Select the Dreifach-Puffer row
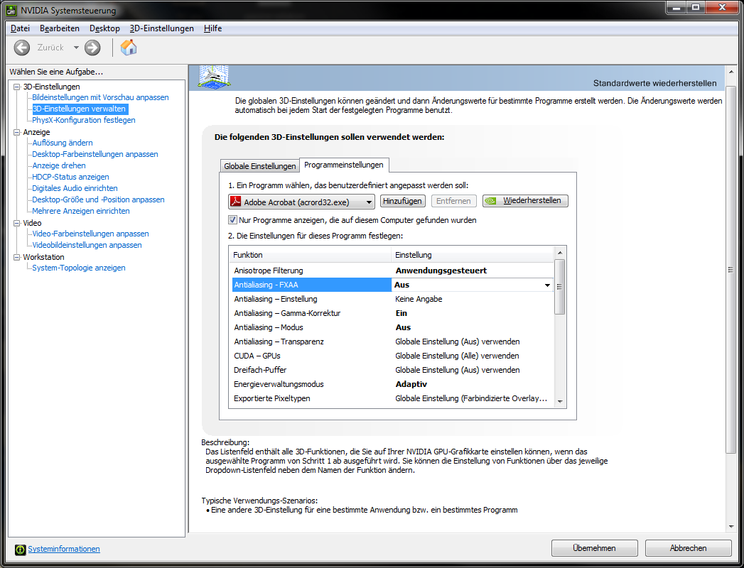Image resolution: width=744 pixels, height=568 pixels. (x=392, y=371)
